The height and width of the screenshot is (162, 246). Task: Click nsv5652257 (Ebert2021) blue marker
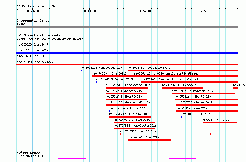109,111
